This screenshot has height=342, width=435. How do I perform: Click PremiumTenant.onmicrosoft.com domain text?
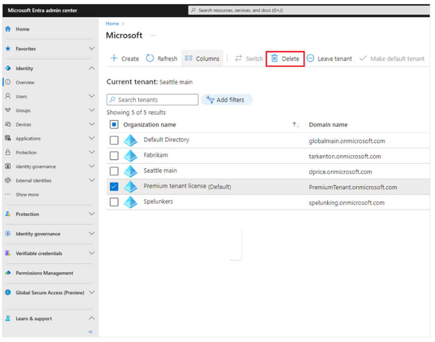[353, 187]
